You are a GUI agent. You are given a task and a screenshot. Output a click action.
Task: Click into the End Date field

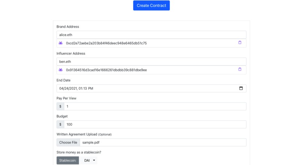tap(151, 88)
